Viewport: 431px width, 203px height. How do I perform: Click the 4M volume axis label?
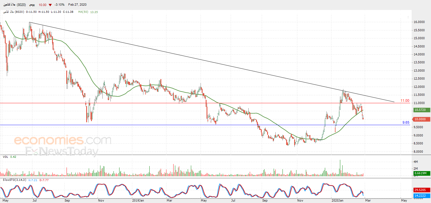click(x=416, y=162)
